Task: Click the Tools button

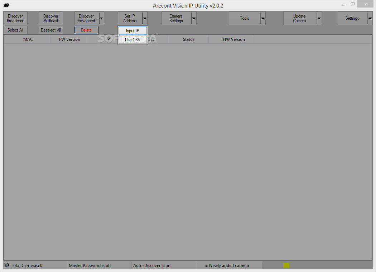Action: (245, 18)
